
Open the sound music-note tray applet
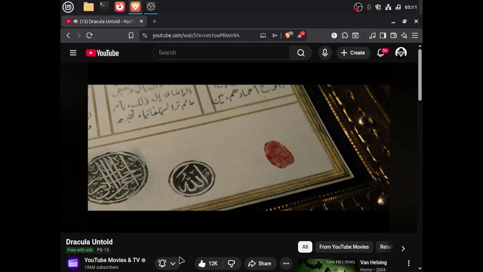pos(398,7)
